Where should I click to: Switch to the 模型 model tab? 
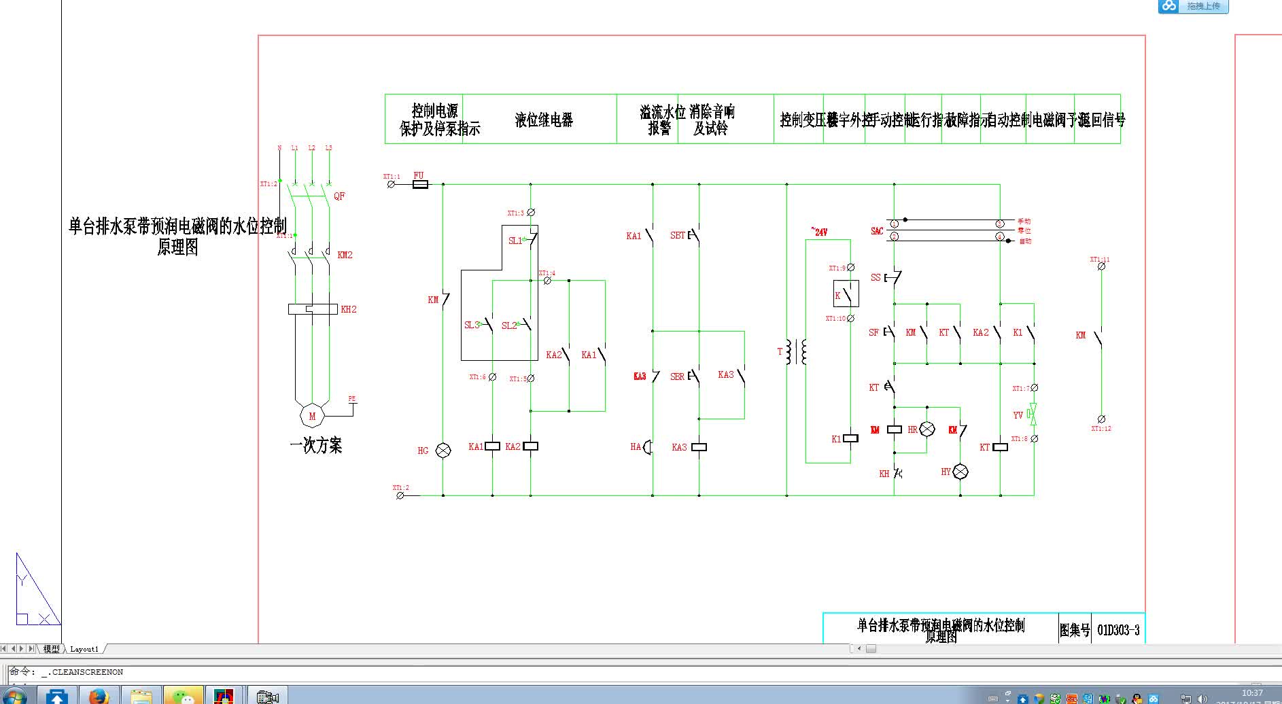click(x=52, y=649)
